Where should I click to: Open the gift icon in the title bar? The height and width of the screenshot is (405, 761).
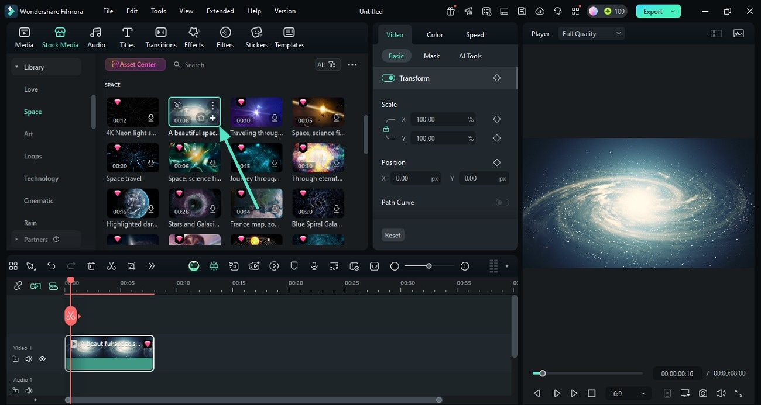[450, 11]
